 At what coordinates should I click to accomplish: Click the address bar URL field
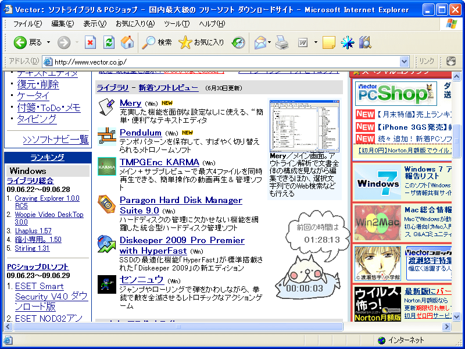coord(226,62)
